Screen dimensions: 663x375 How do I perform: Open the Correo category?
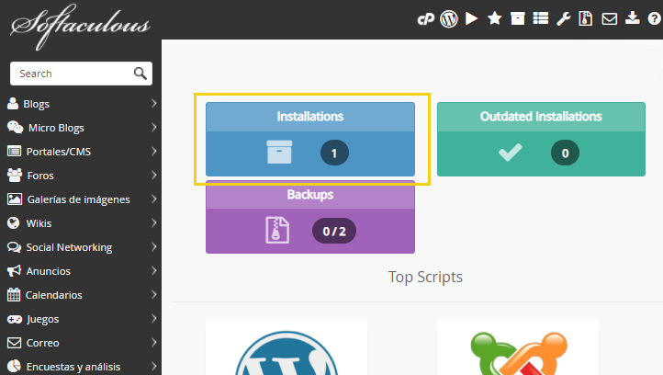43,343
